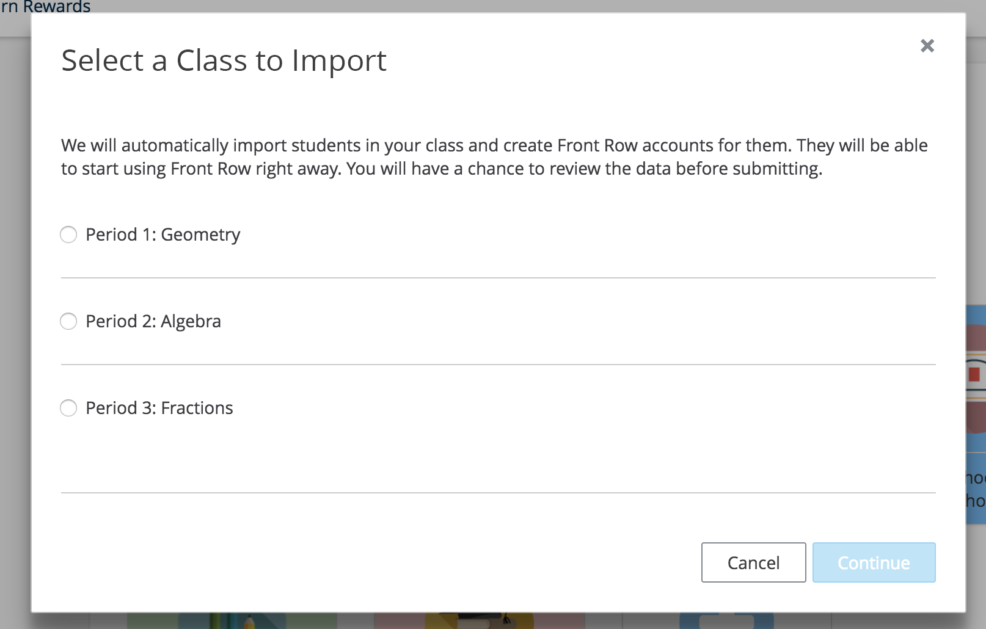Click the Period 3: Fractions row label
This screenshot has width=986, height=629.
click(x=159, y=408)
